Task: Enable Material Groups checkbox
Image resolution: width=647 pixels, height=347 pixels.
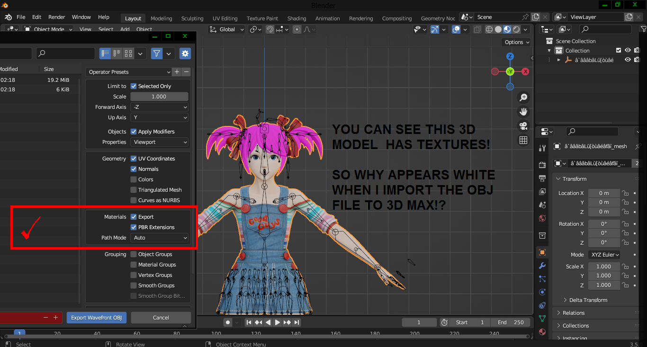Action: pyautogui.click(x=134, y=265)
